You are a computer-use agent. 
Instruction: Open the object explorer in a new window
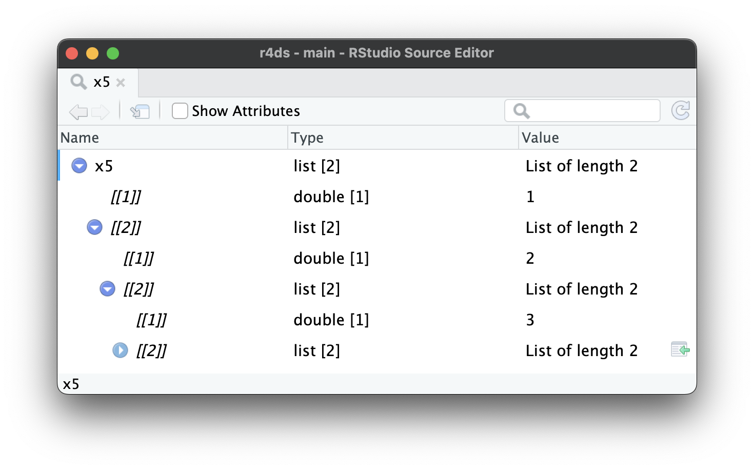click(140, 111)
